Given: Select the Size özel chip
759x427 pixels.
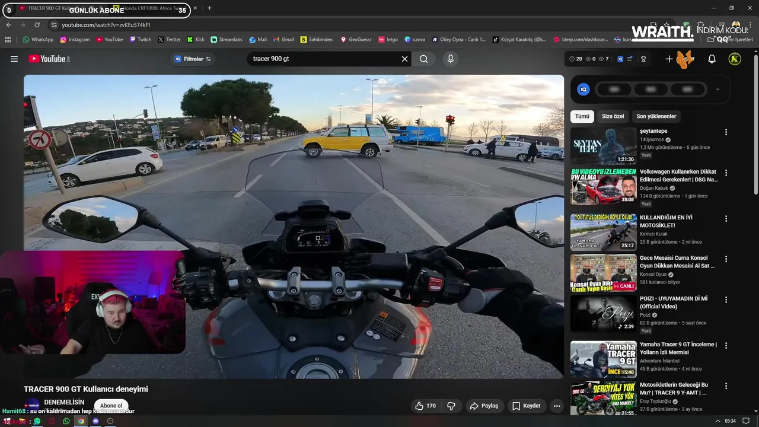Looking at the screenshot, I should [613, 116].
